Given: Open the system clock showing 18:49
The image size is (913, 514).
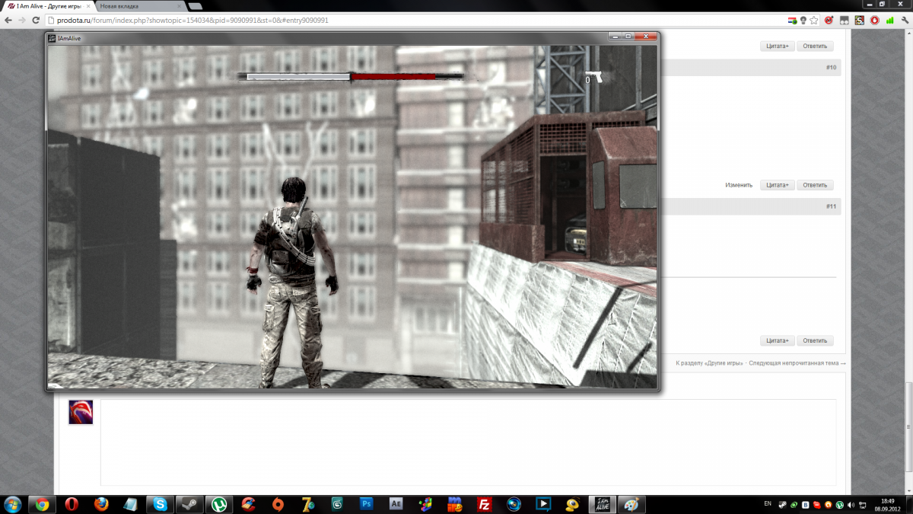Looking at the screenshot, I should pyautogui.click(x=886, y=504).
